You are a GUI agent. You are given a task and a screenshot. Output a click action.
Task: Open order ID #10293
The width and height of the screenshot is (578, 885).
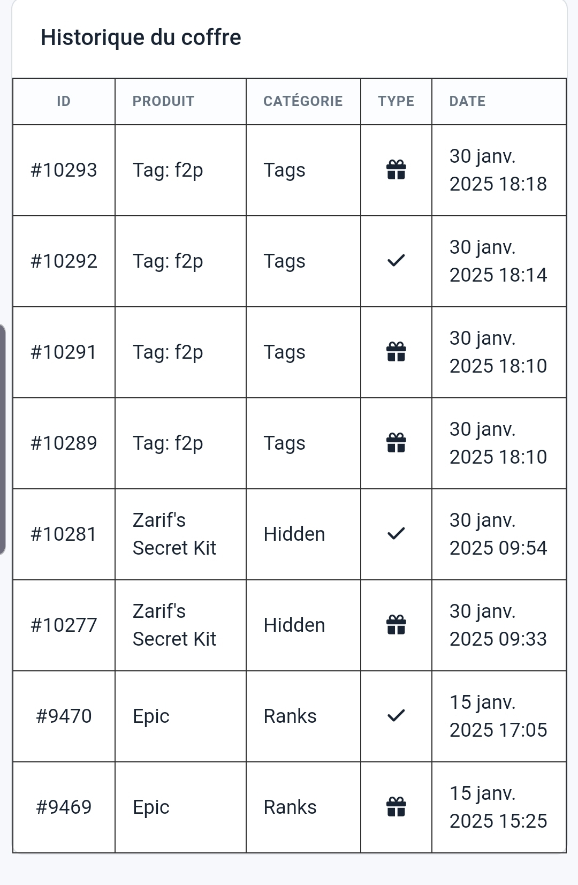pyautogui.click(x=64, y=170)
